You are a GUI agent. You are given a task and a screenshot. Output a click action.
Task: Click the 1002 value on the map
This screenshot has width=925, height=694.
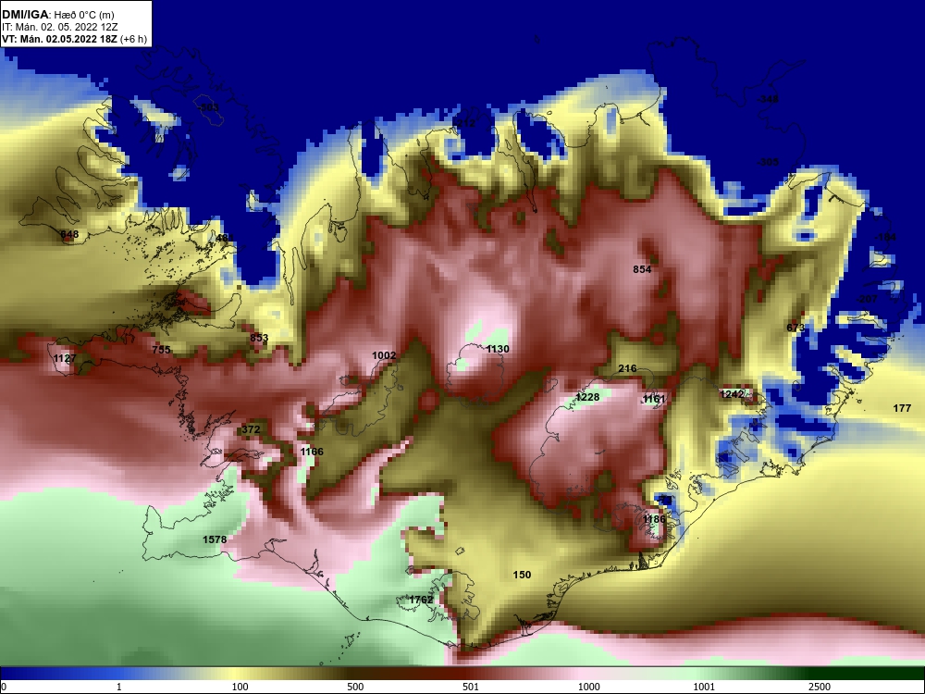coord(384,355)
